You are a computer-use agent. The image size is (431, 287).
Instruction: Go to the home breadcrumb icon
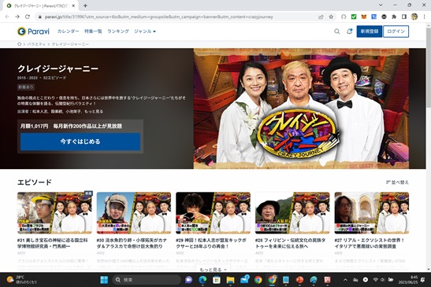pos(19,44)
